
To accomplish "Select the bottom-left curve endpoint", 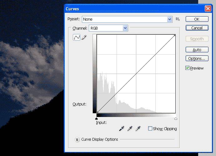I will pyautogui.click(x=98, y=112).
